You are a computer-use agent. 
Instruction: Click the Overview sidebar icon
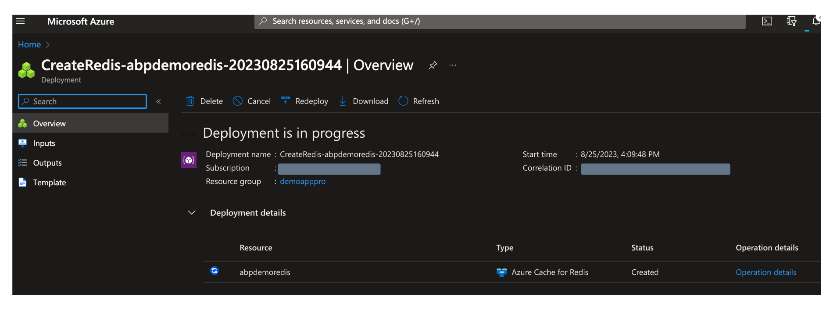click(22, 123)
